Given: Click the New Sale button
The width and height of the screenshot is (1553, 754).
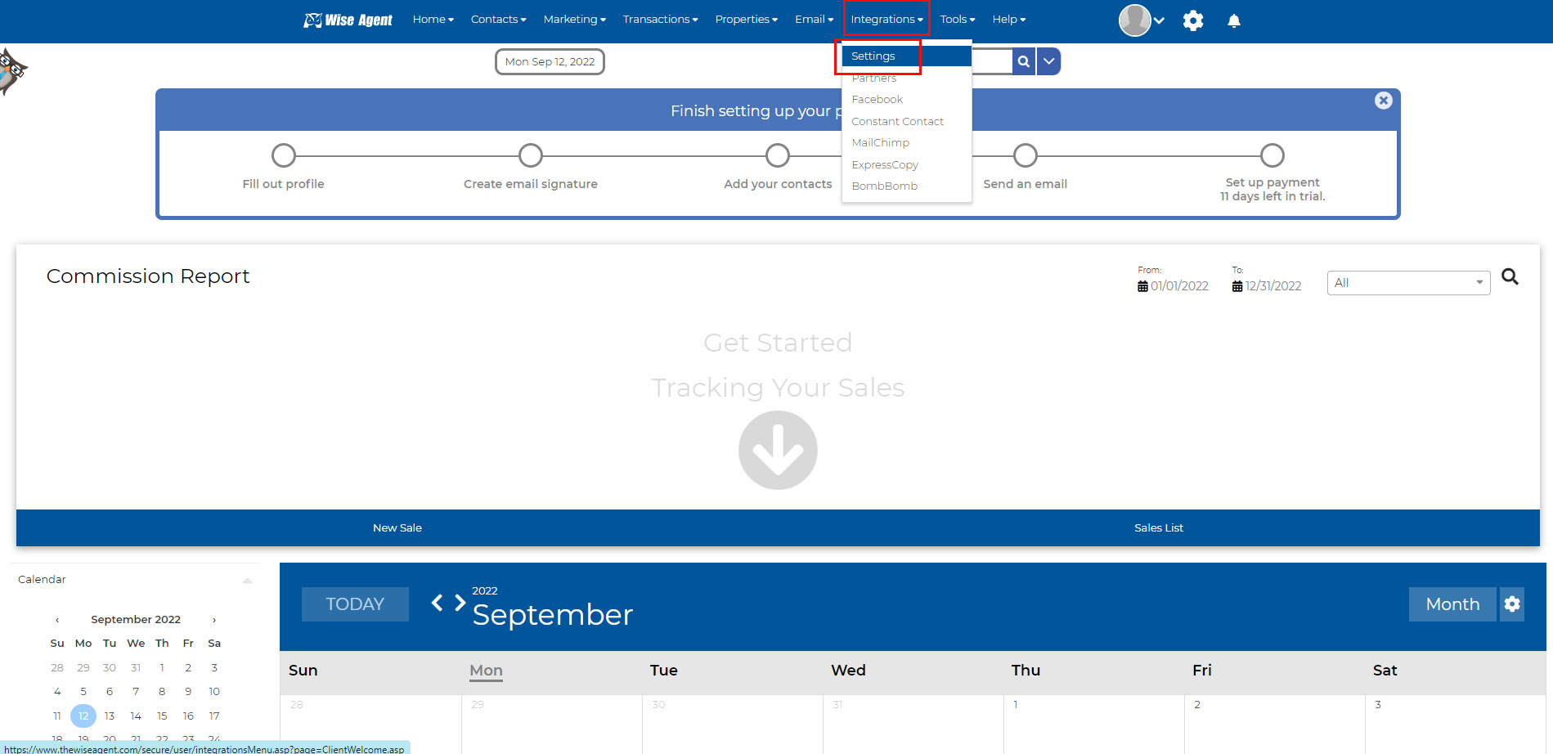Looking at the screenshot, I should pos(397,528).
